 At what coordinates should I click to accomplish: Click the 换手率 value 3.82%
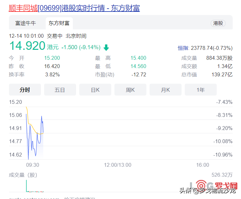pyautogui.click(x=52, y=75)
